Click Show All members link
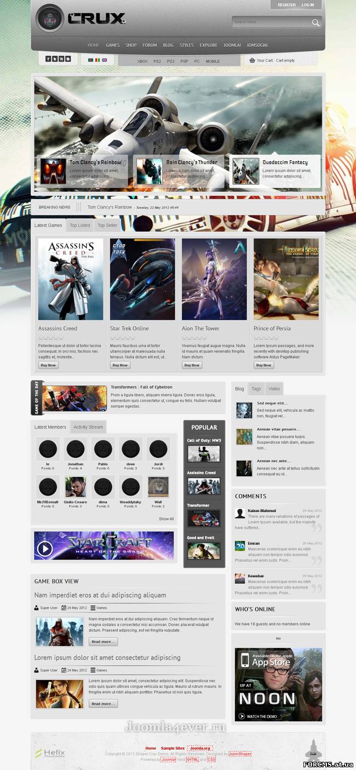This screenshot has width=356, height=770. 166,518
